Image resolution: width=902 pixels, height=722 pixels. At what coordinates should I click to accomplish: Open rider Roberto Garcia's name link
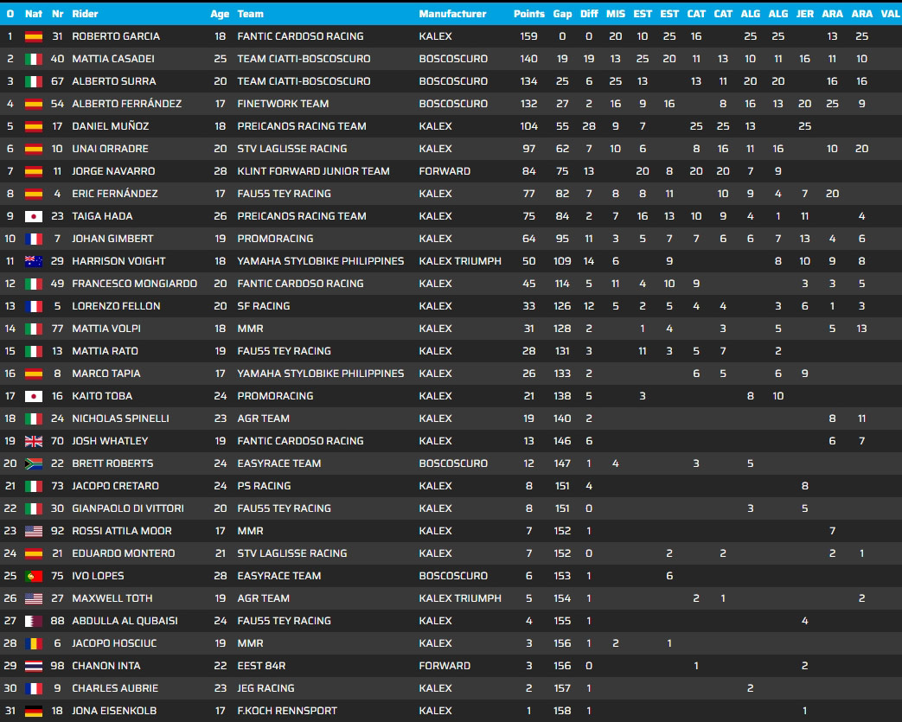tap(115, 36)
